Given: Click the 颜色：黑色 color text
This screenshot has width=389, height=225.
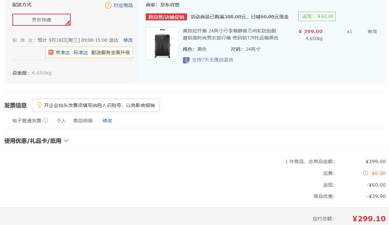Looking at the screenshot, I should pos(195,49).
